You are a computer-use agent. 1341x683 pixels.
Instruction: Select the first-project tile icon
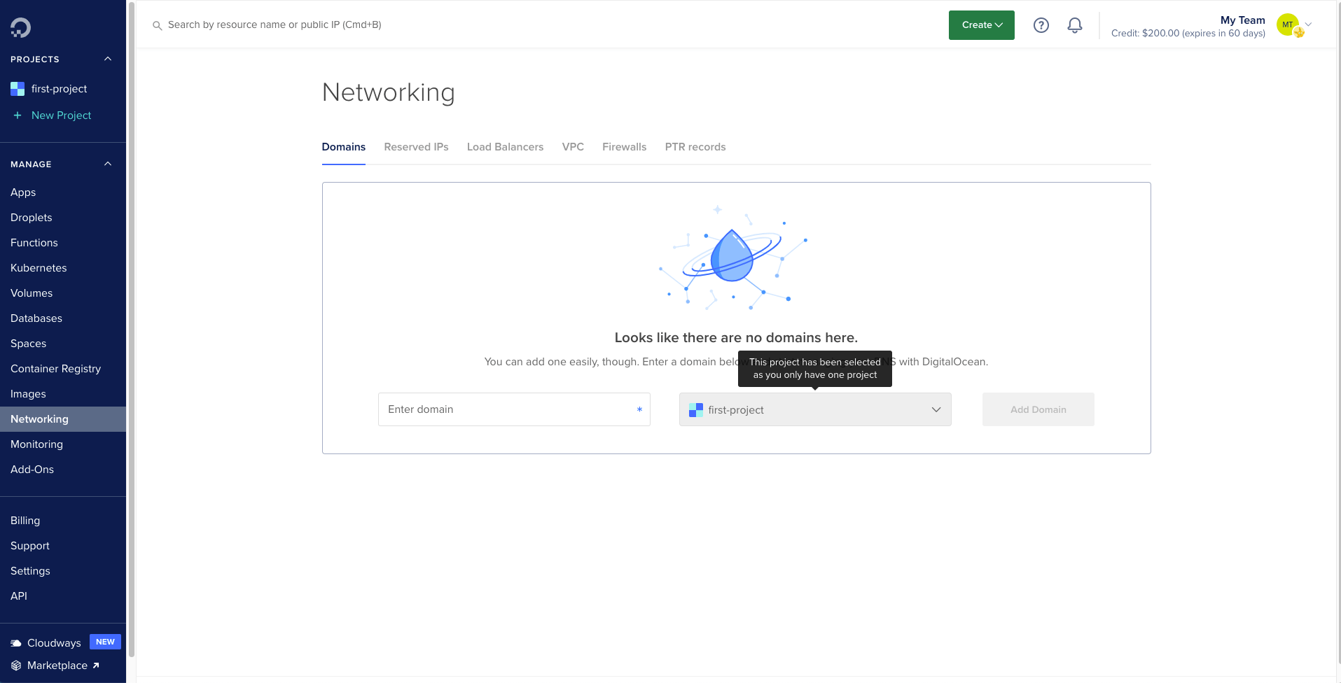(x=16, y=88)
